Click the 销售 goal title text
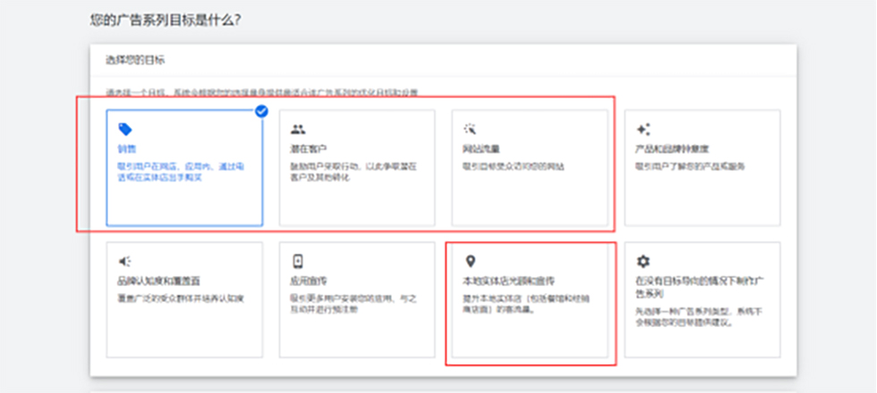The height and width of the screenshot is (393, 877). 127,150
